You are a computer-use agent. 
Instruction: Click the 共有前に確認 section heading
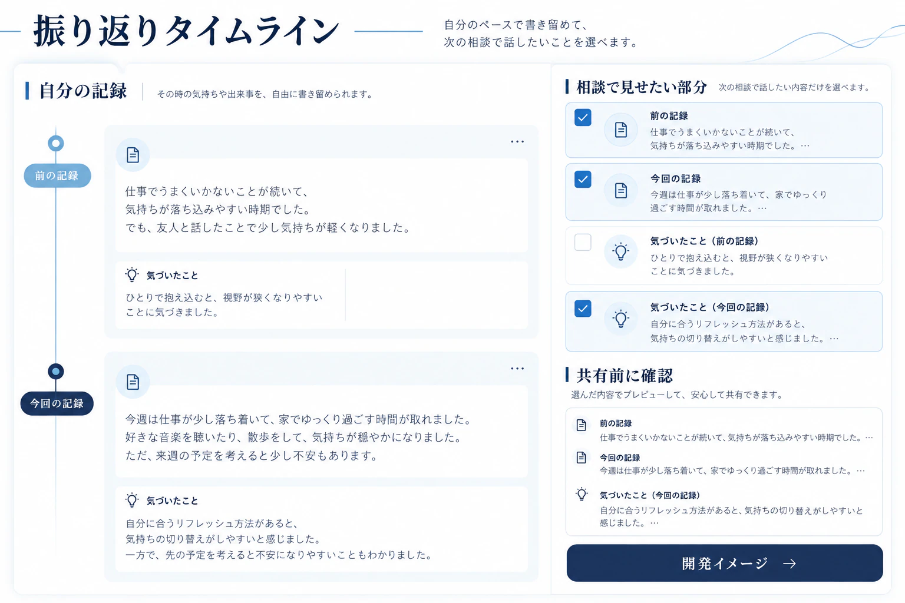point(625,375)
